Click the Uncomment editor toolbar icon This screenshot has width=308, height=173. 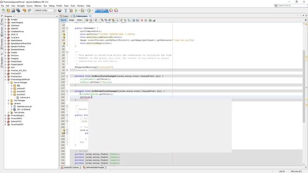[154, 20]
